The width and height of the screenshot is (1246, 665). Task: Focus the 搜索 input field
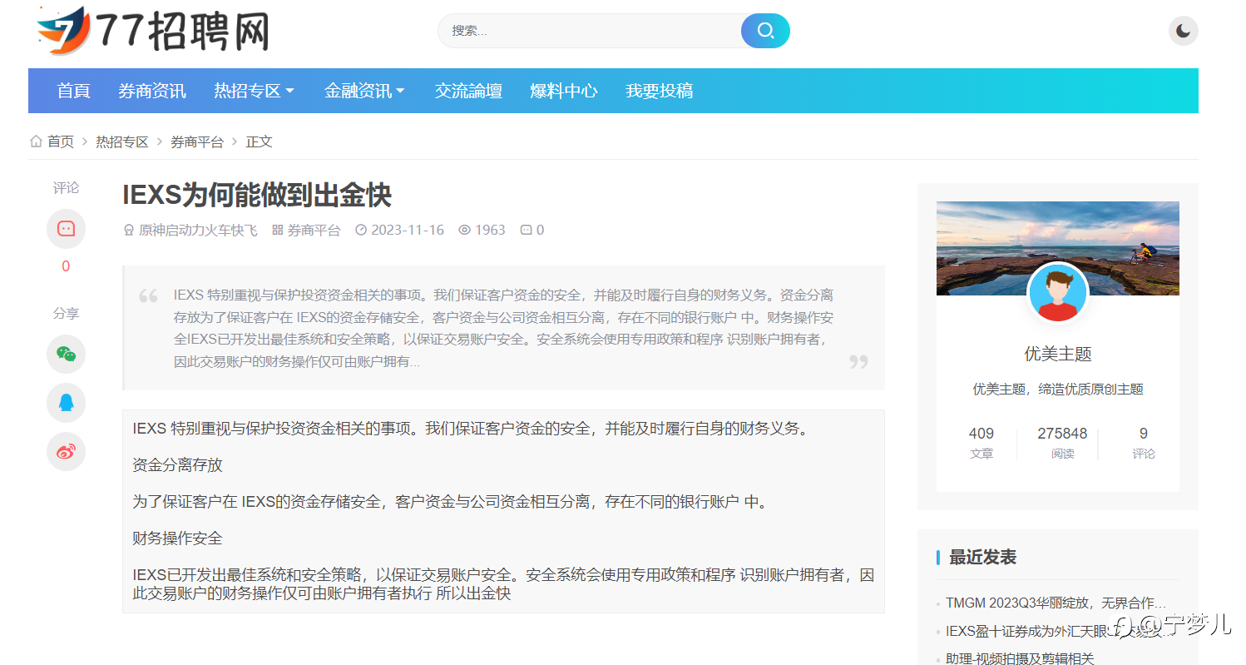pyautogui.click(x=590, y=31)
